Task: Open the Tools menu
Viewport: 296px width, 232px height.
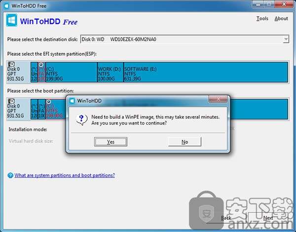Action: pos(262,18)
